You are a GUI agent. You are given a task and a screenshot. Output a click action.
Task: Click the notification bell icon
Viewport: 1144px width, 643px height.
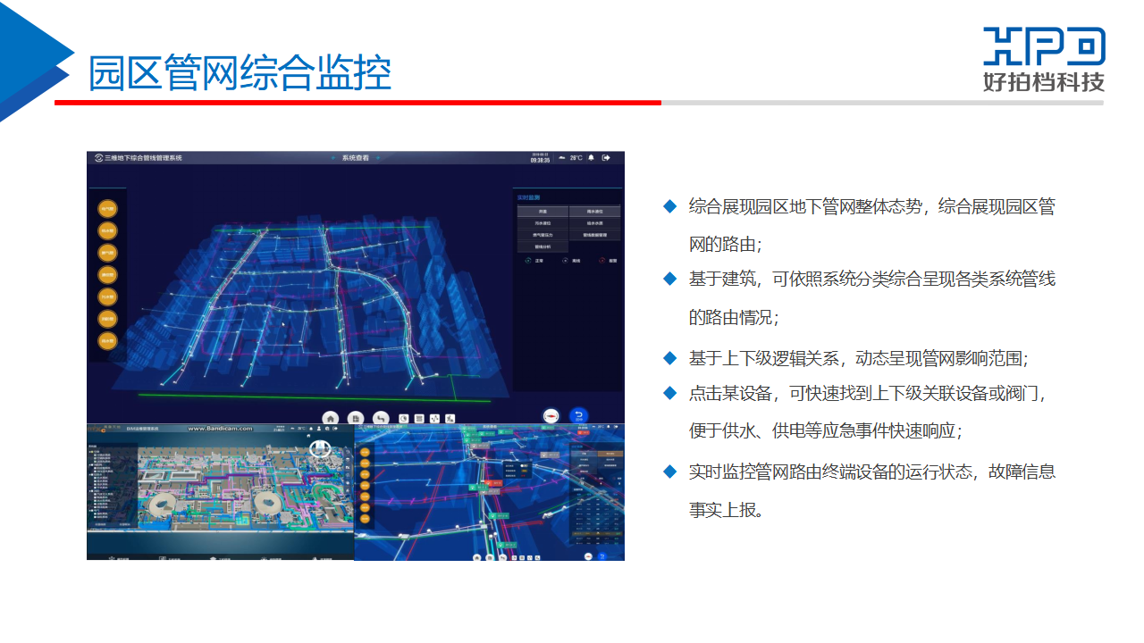(591, 158)
